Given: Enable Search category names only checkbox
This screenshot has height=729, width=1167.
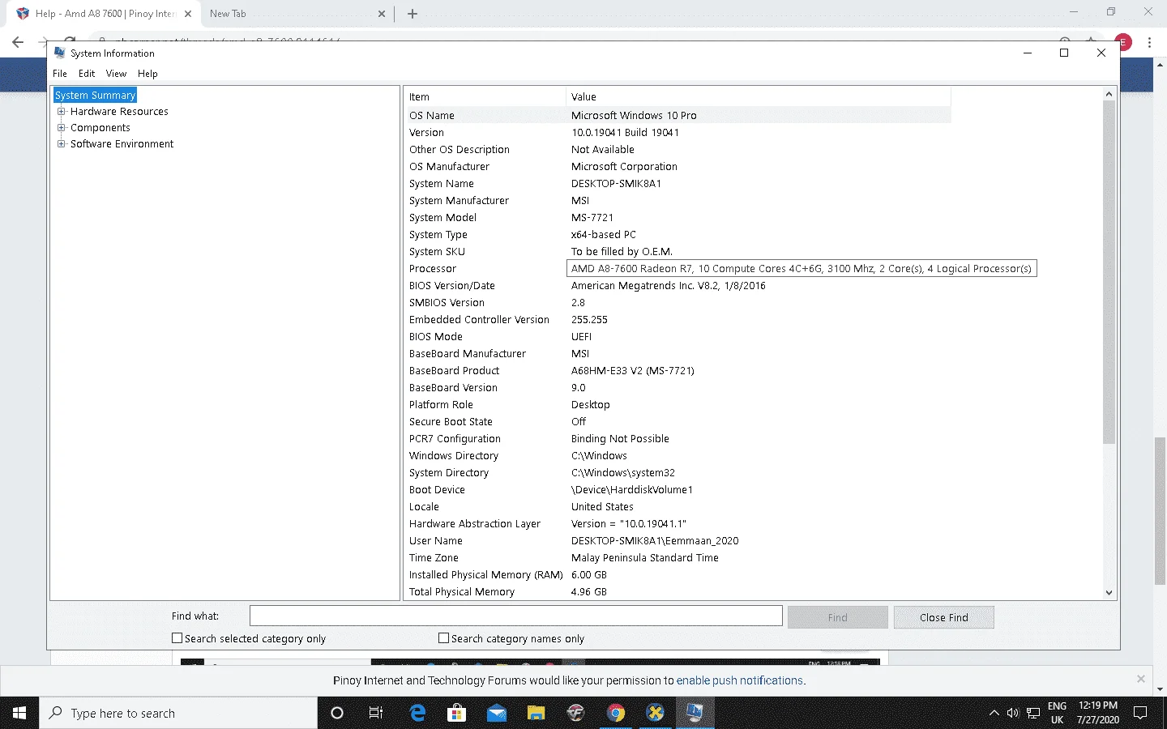Looking at the screenshot, I should point(443,638).
